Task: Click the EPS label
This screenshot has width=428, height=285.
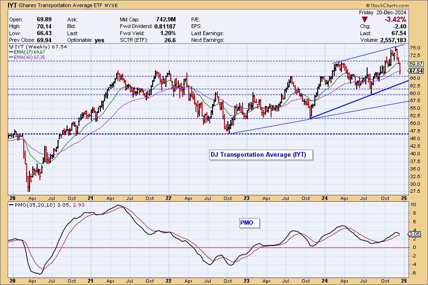Action: 196,27
